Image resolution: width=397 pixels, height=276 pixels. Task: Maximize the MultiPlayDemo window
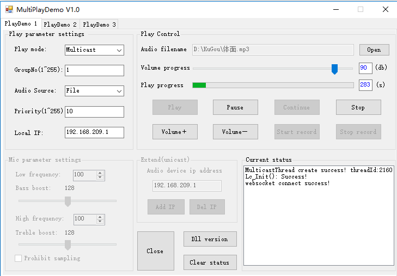[361, 10]
